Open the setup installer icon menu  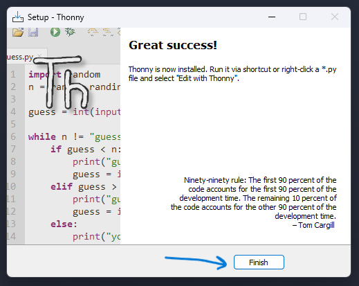click(x=18, y=17)
